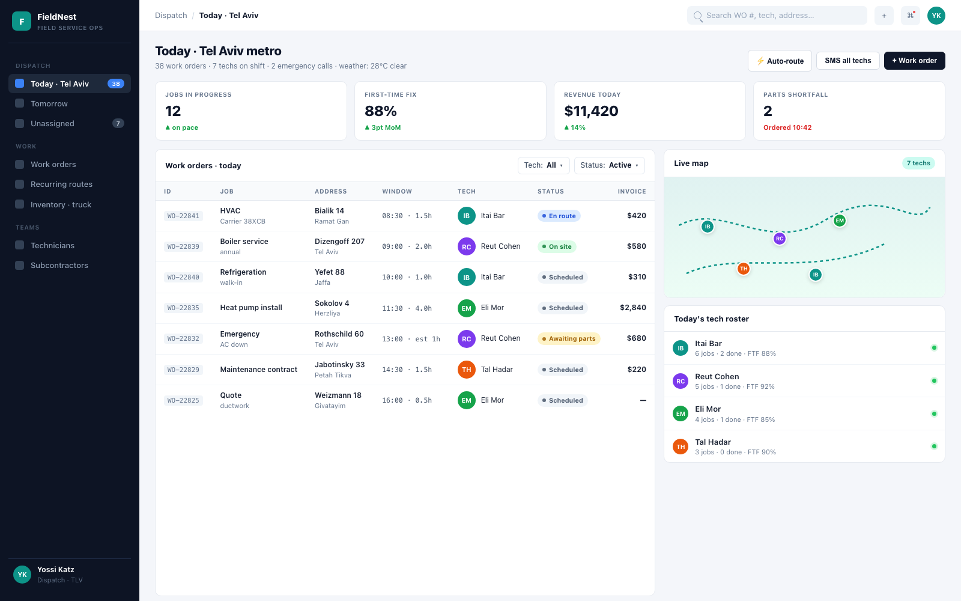Click work order ID WO-22840
The width and height of the screenshot is (961, 601).
pos(183,277)
